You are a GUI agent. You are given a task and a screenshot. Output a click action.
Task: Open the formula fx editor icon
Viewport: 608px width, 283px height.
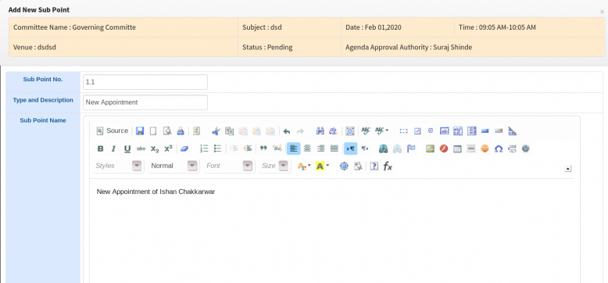388,166
